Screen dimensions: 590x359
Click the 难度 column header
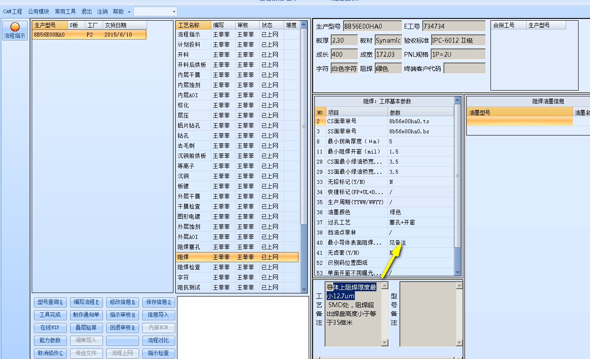(x=291, y=25)
